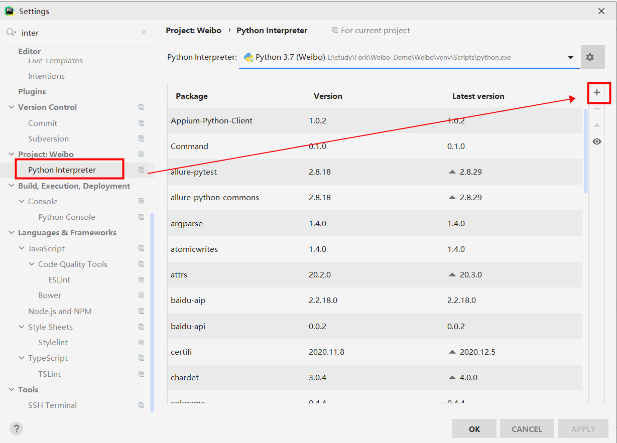
Task: Click the upgrade package arrow icon
Action: tap(597, 125)
